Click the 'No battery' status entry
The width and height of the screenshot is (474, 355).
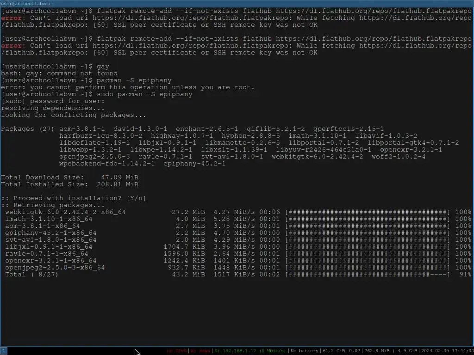point(305,351)
